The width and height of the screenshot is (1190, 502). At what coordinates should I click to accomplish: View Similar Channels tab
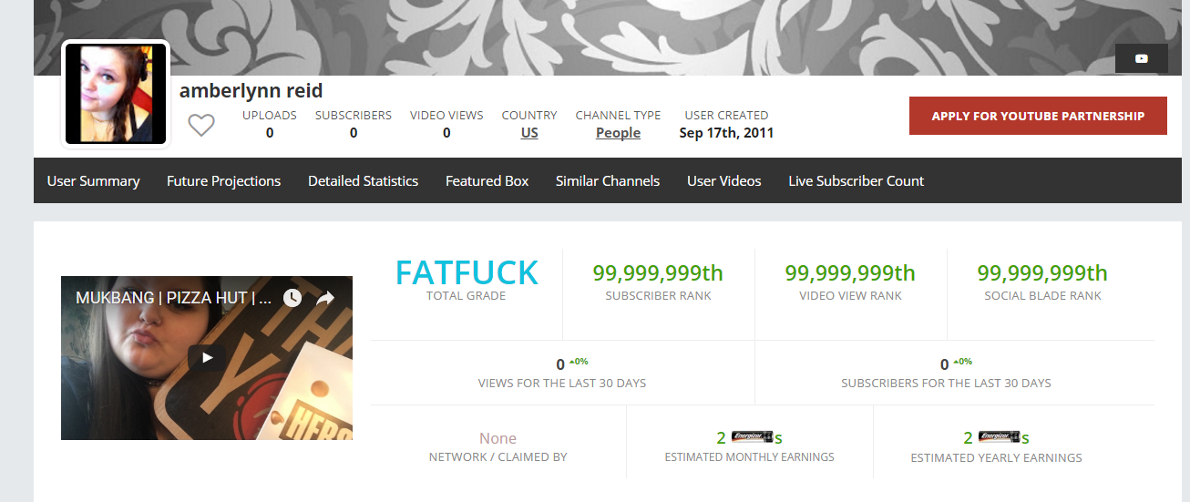(608, 180)
